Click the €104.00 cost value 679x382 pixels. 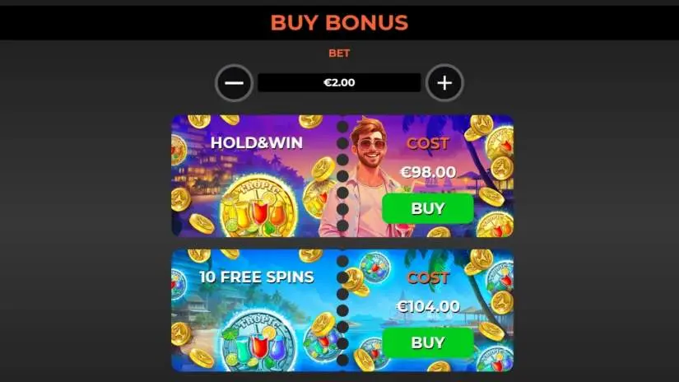click(428, 306)
